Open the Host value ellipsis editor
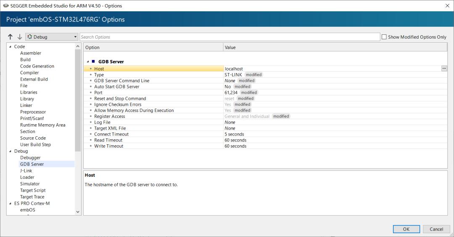Image resolution: width=454 pixels, height=237 pixels. pos(444,68)
